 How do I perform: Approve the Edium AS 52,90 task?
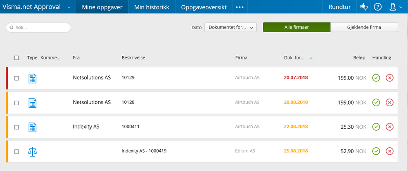point(376,151)
